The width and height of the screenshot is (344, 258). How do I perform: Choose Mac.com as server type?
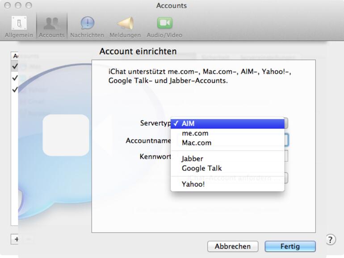pos(227,143)
